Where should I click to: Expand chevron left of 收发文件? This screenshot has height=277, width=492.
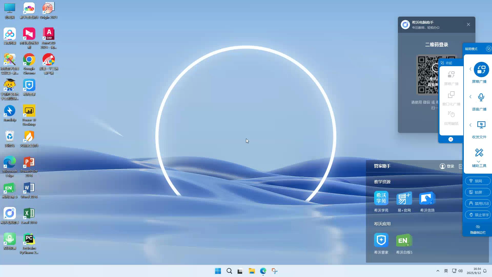(470, 125)
